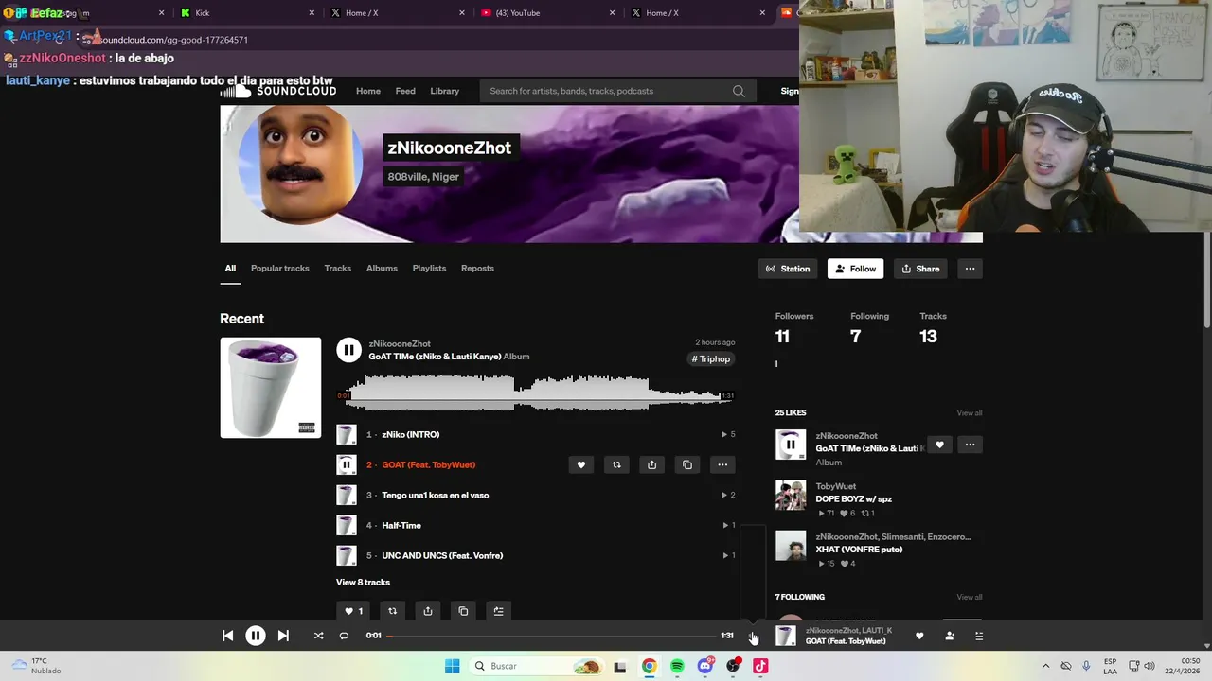Like the now-playing track in player bar
This screenshot has width=1212, height=681.
pos(919,636)
